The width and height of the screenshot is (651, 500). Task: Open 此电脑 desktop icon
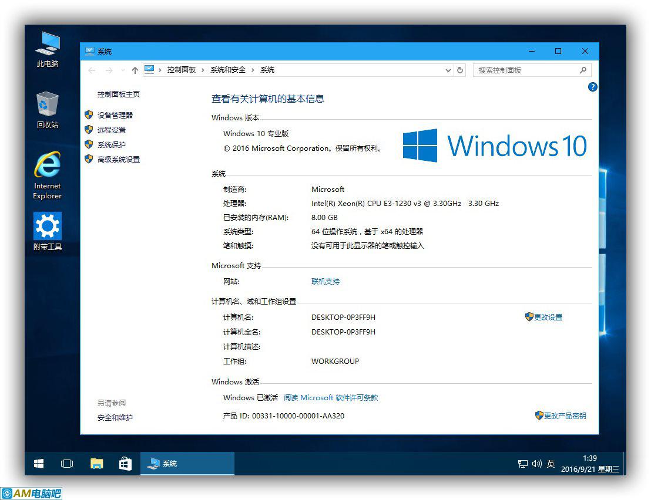pyautogui.click(x=48, y=49)
